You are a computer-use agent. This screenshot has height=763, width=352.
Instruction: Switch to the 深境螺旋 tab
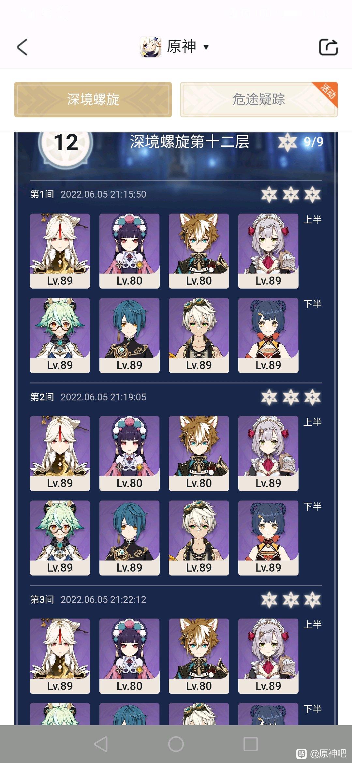(x=93, y=99)
